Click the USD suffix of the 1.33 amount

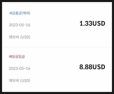pos(99,23)
